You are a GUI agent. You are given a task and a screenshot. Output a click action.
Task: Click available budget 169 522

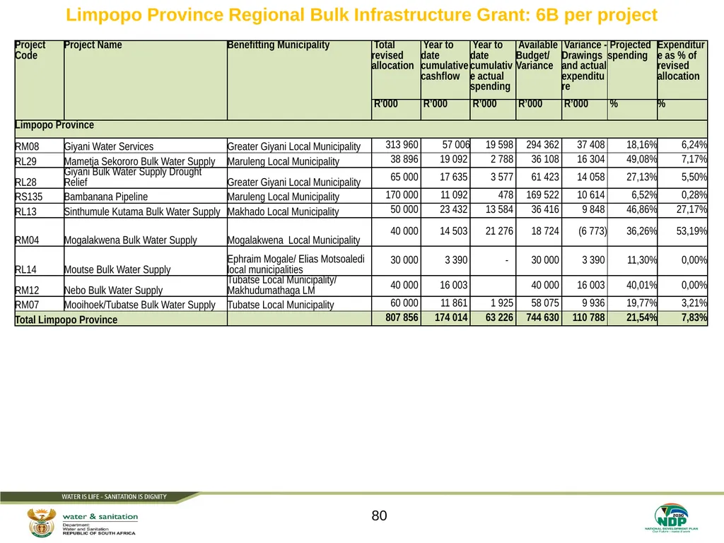click(542, 195)
